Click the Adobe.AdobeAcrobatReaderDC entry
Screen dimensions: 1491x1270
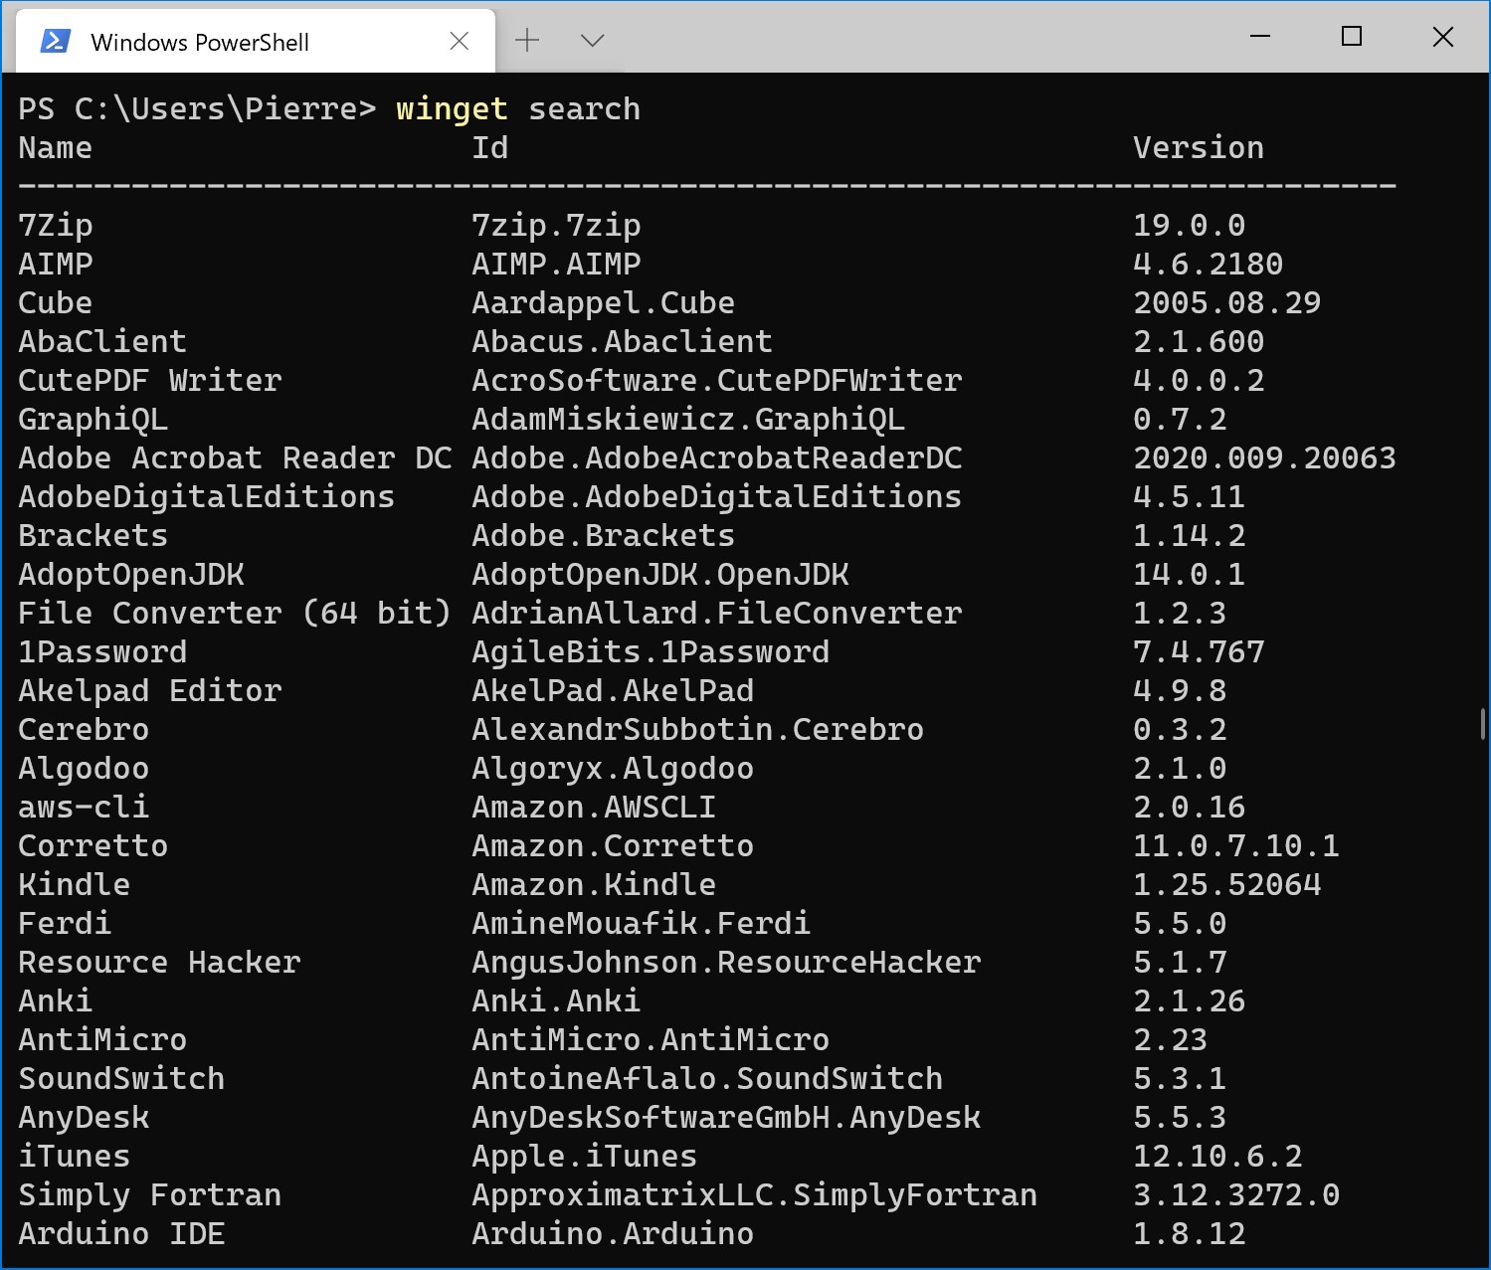717,458
